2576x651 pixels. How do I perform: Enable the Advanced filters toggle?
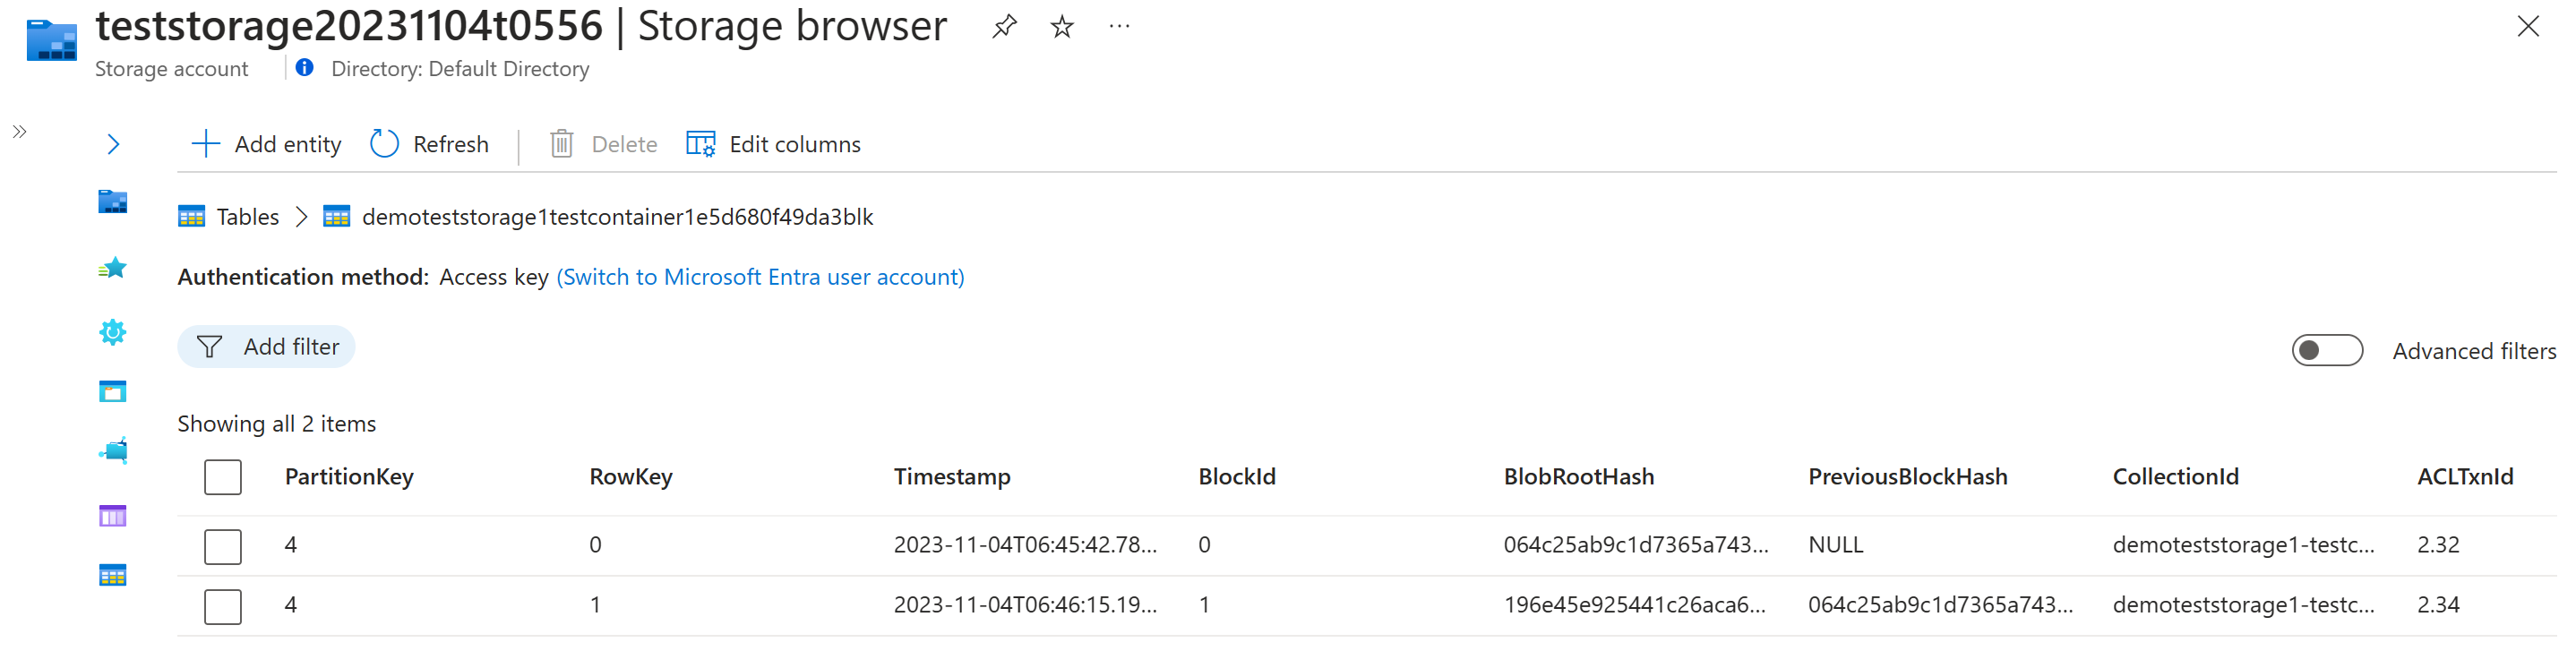point(2327,350)
